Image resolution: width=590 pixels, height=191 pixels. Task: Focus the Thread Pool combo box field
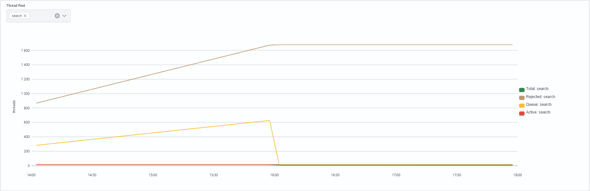pyautogui.click(x=39, y=16)
